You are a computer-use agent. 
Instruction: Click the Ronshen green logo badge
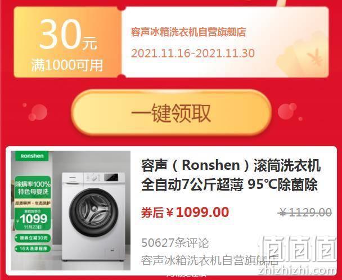[x=32, y=156]
